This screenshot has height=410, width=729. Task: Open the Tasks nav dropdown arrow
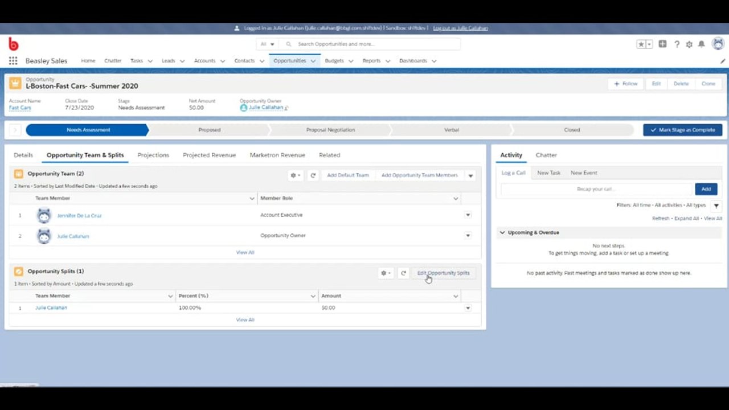[x=150, y=61]
